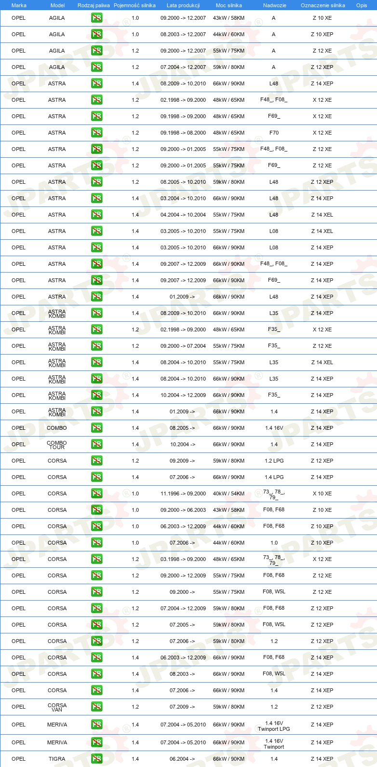377x767 pixels.
Task: Select the 1.4 16V Twinport LPG cell
Action: click(274, 726)
